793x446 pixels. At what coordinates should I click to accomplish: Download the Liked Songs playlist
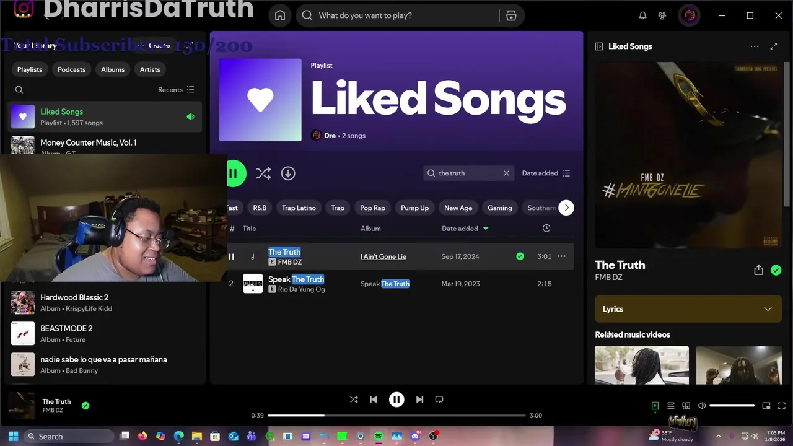288,173
